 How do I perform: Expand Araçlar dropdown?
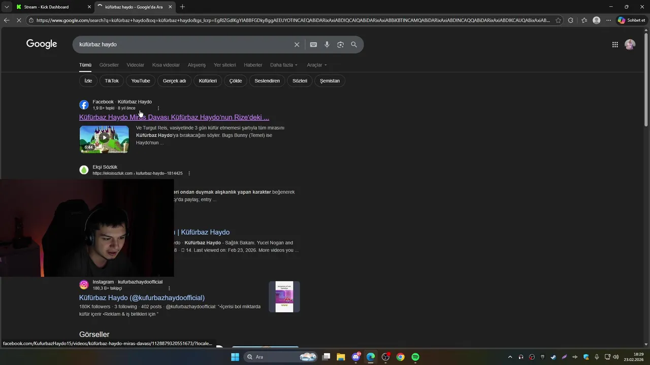[x=317, y=65]
